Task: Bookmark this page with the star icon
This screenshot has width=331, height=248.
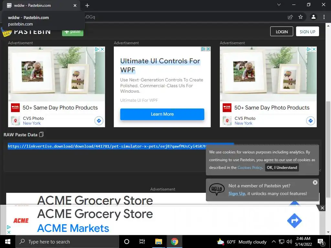Action: pos(301,17)
